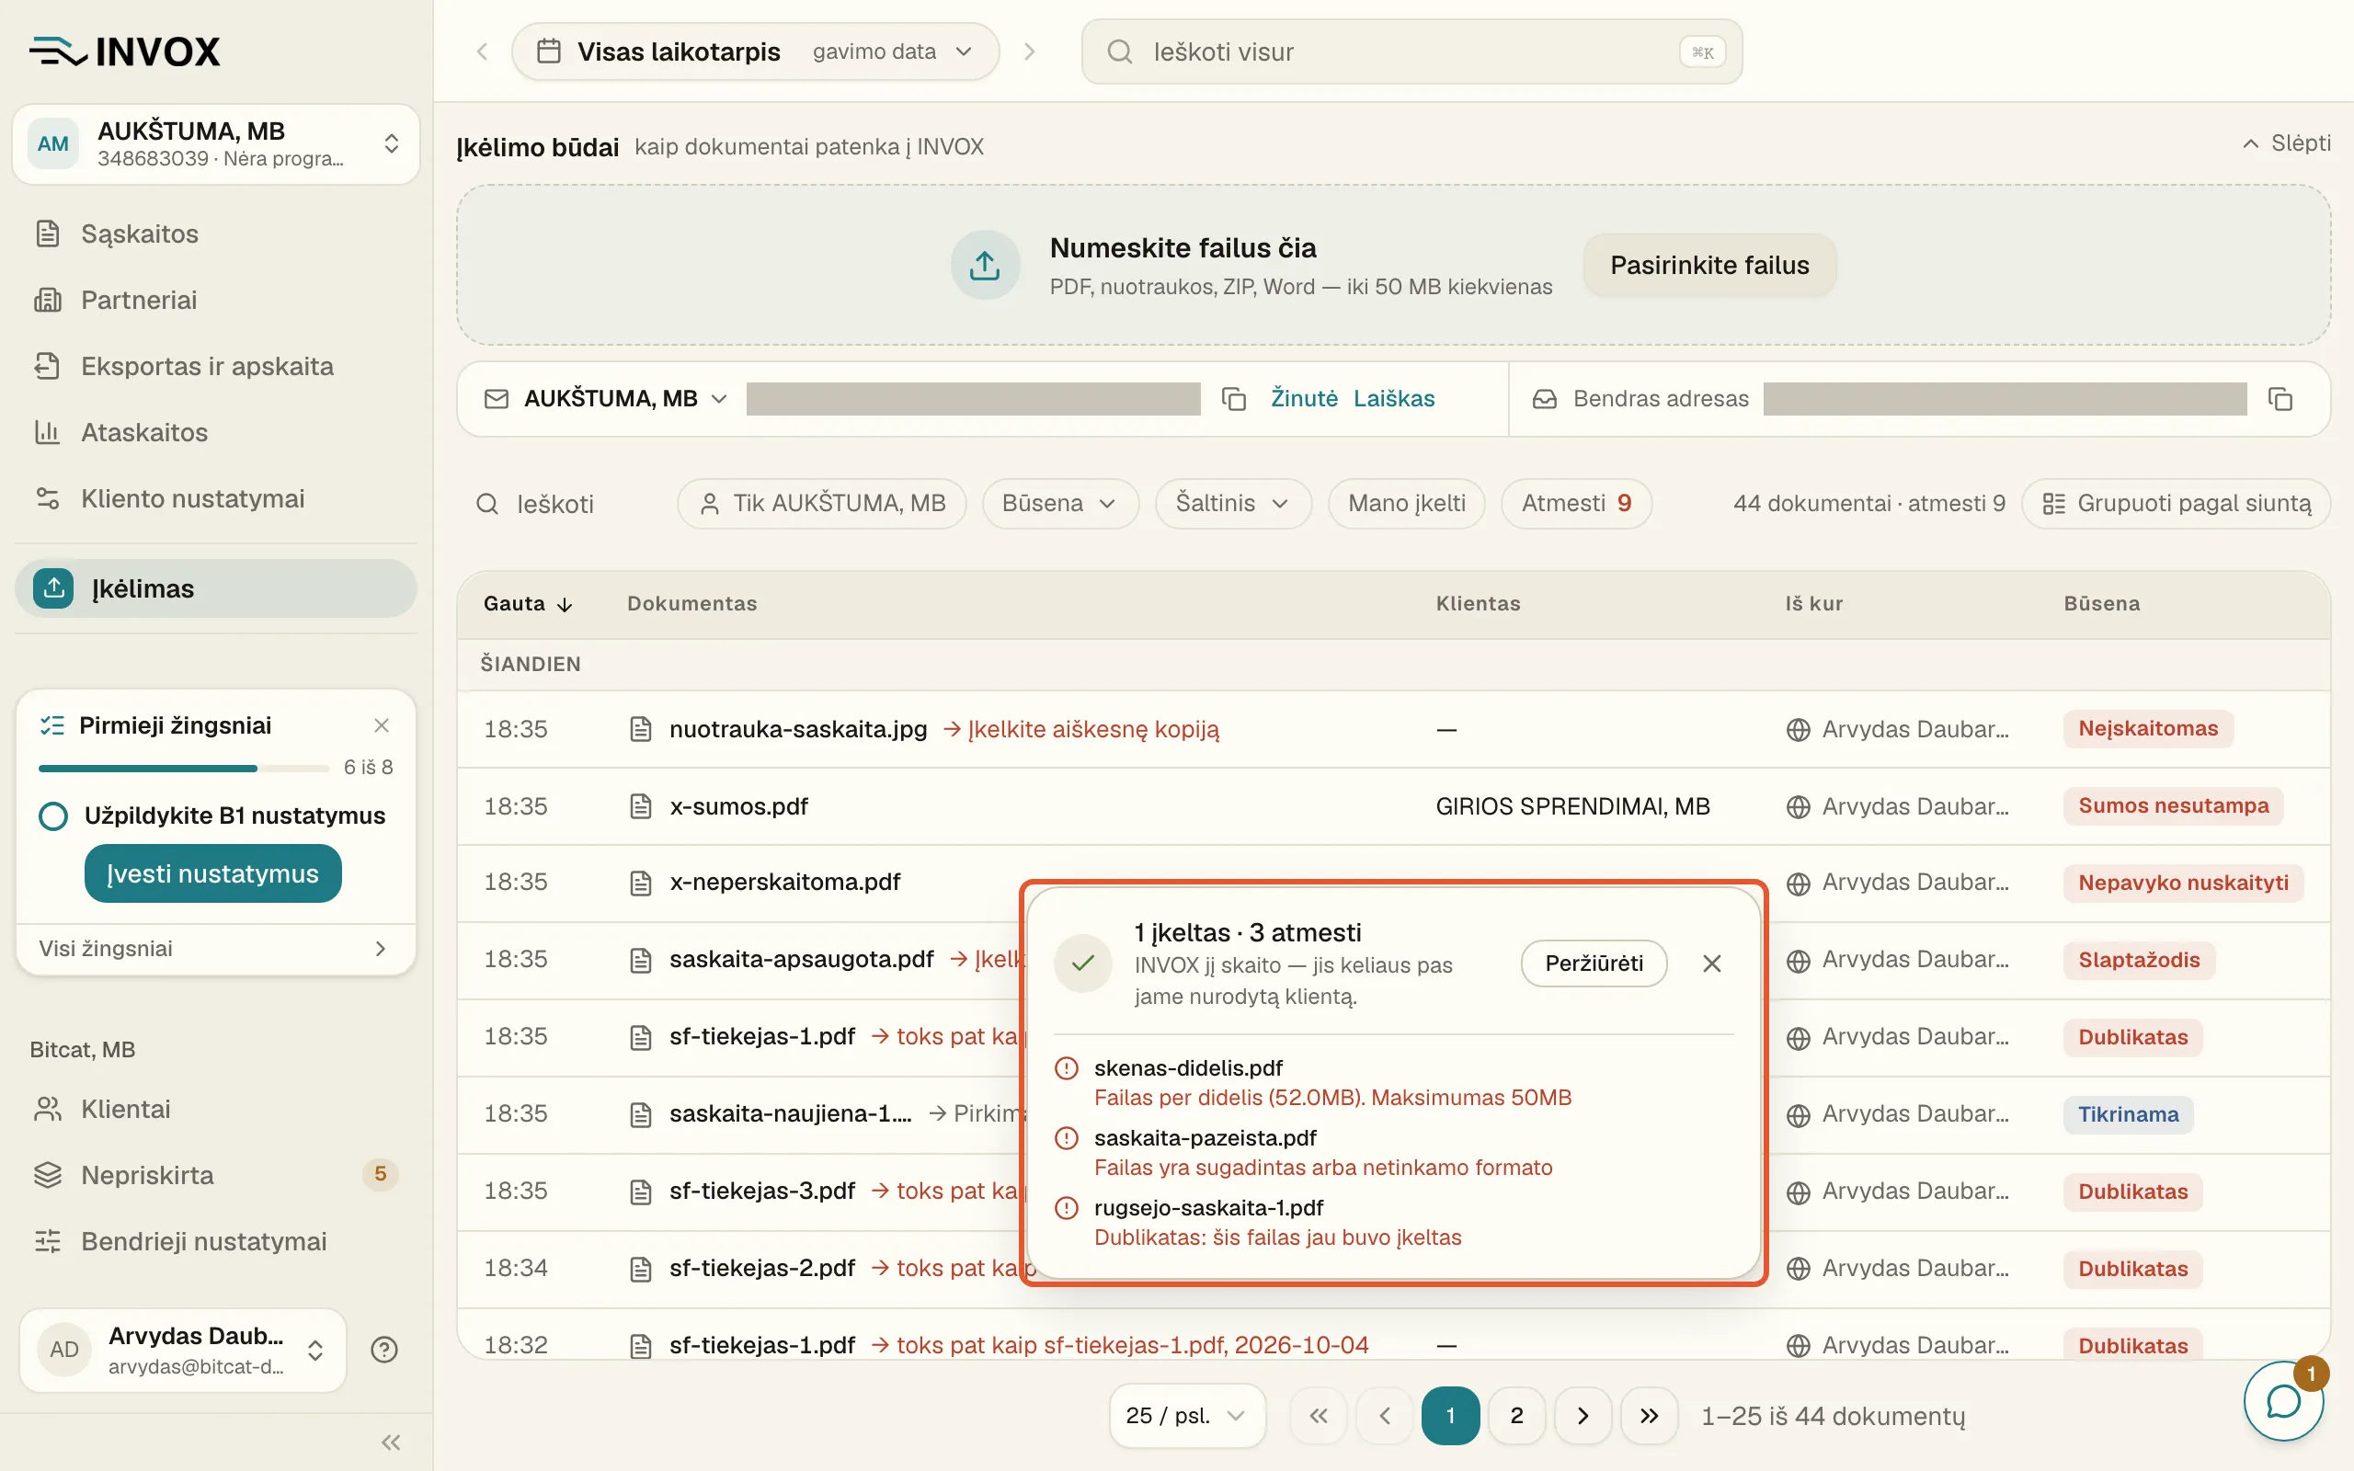Open x-sumos.pdf document

[738, 806]
